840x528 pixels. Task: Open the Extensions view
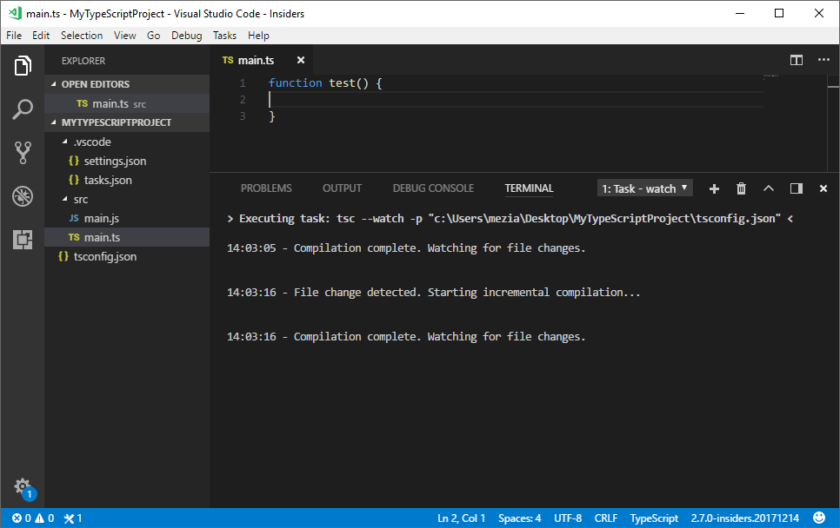pyautogui.click(x=22, y=240)
